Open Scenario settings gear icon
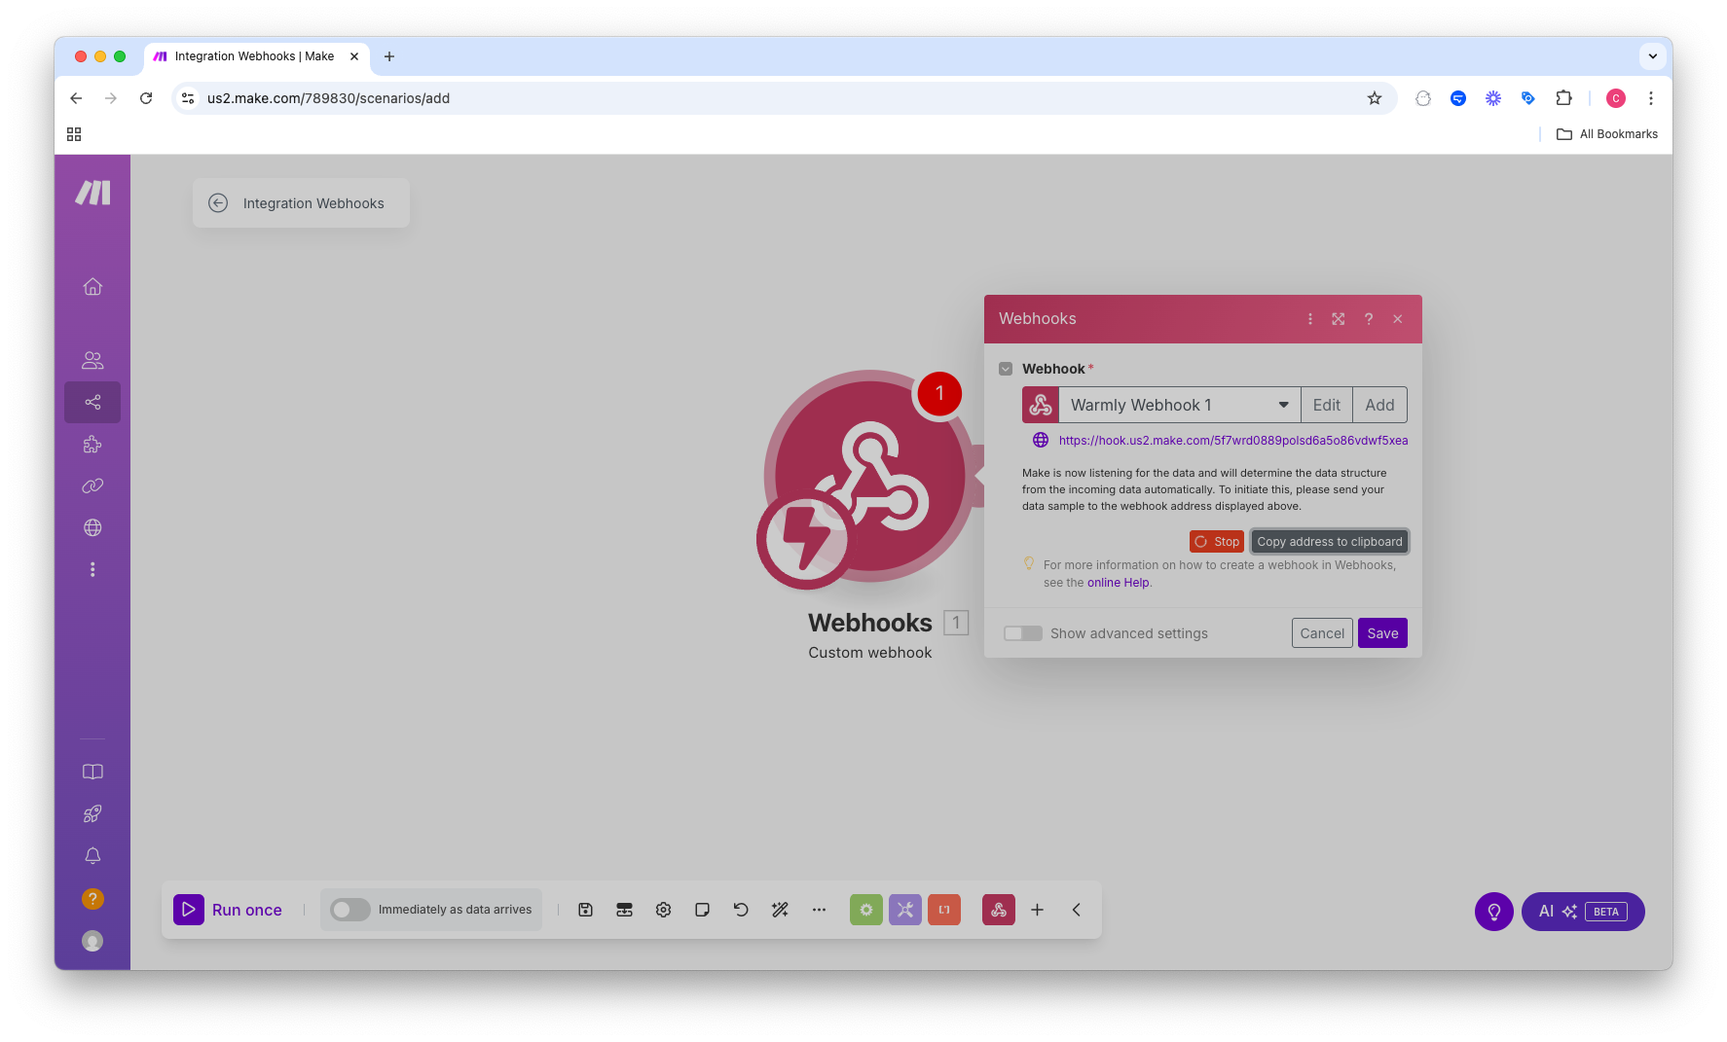Screen dimensions: 1727x1042 (x=663, y=910)
